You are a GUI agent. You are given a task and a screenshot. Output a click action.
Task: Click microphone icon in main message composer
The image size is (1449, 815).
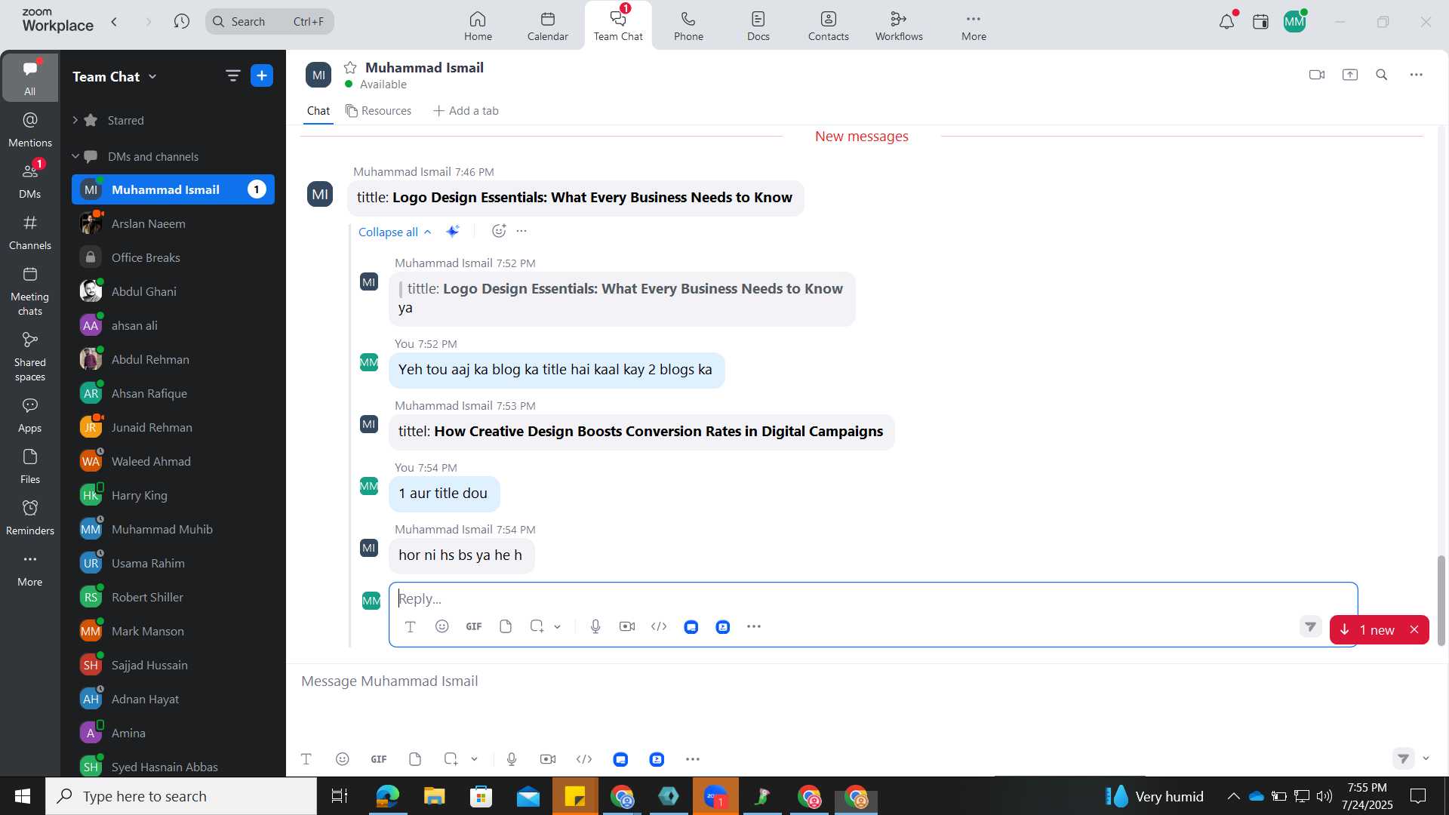(512, 759)
